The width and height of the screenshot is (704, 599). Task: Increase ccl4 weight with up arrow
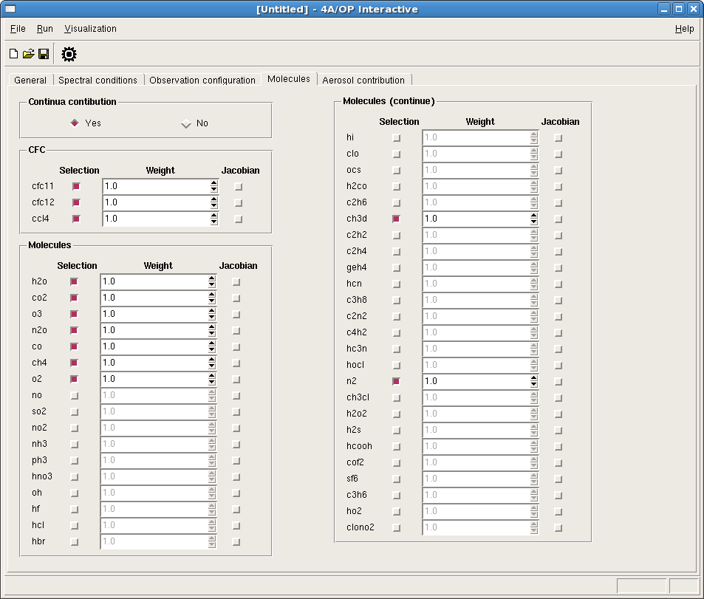pyautogui.click(x=213, y=216)
